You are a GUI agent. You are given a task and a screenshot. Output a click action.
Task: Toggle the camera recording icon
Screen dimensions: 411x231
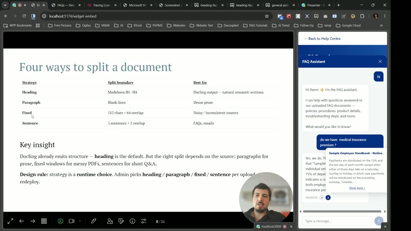(x=71, y=221)
